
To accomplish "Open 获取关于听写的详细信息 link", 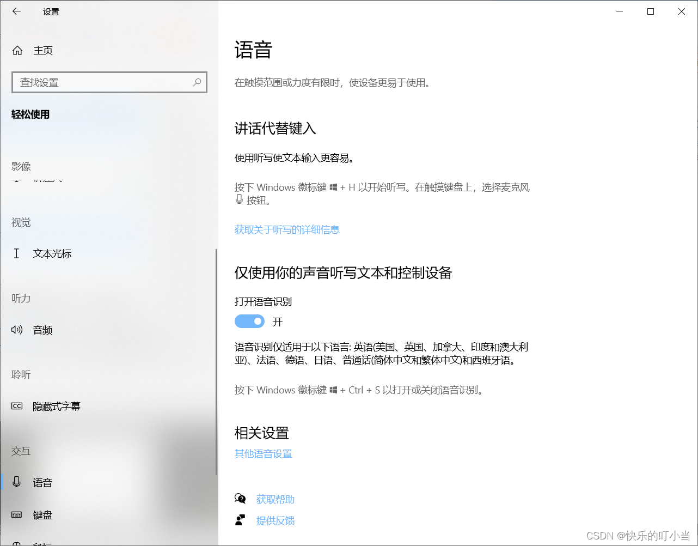I will 287,229.
